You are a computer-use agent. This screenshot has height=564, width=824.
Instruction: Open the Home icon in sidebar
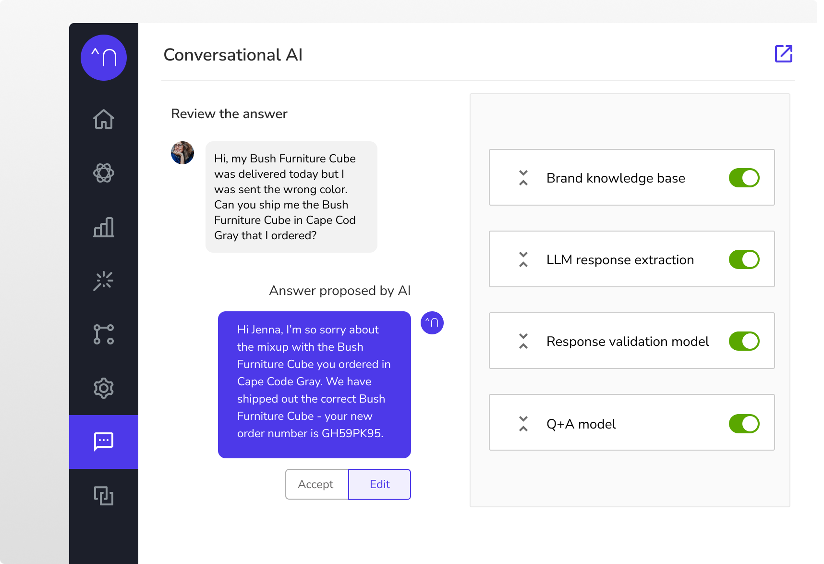[x=104, y=119]
